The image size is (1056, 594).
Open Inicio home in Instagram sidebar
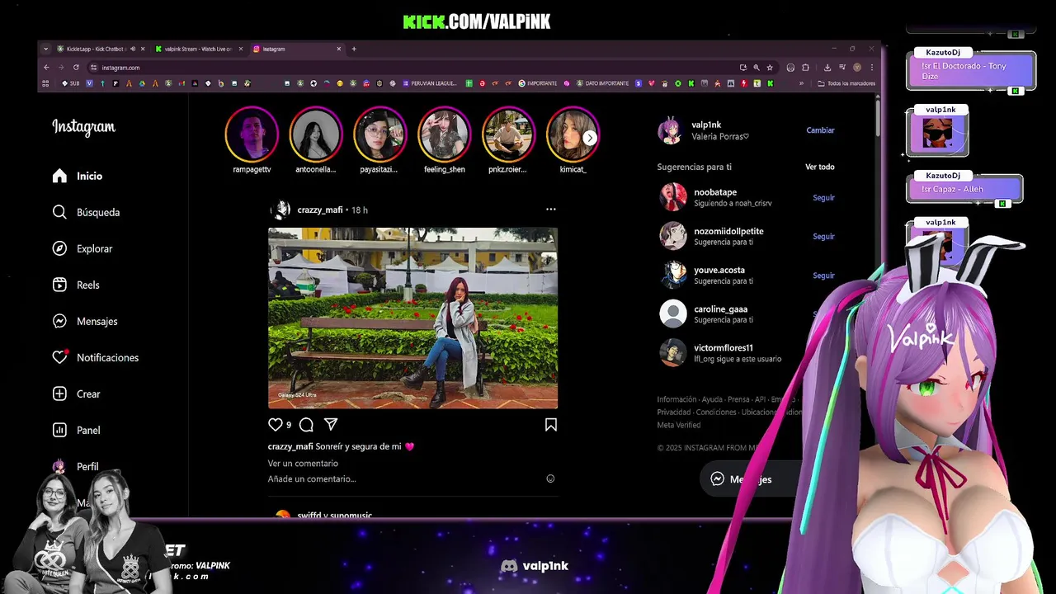click(78, 176)
